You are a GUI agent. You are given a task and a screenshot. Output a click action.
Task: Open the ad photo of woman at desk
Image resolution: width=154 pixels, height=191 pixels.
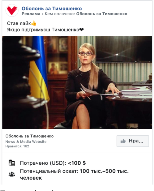(77, 83)
